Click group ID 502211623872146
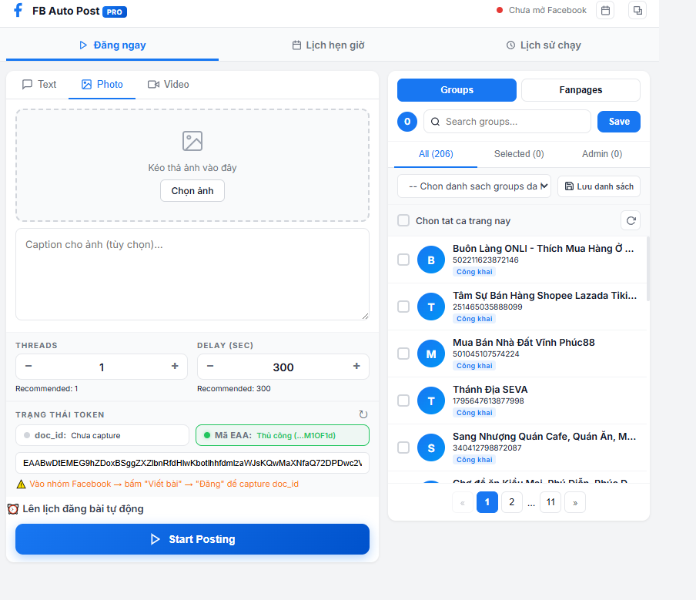Viewport: 696px width, 600px height. [486, 260]
